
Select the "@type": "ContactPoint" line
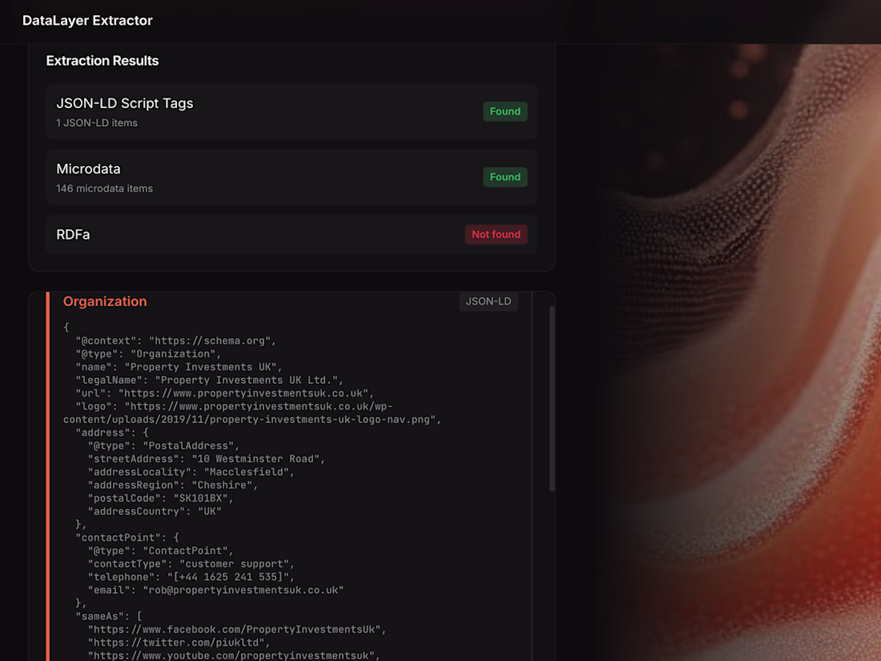point(161,551)
